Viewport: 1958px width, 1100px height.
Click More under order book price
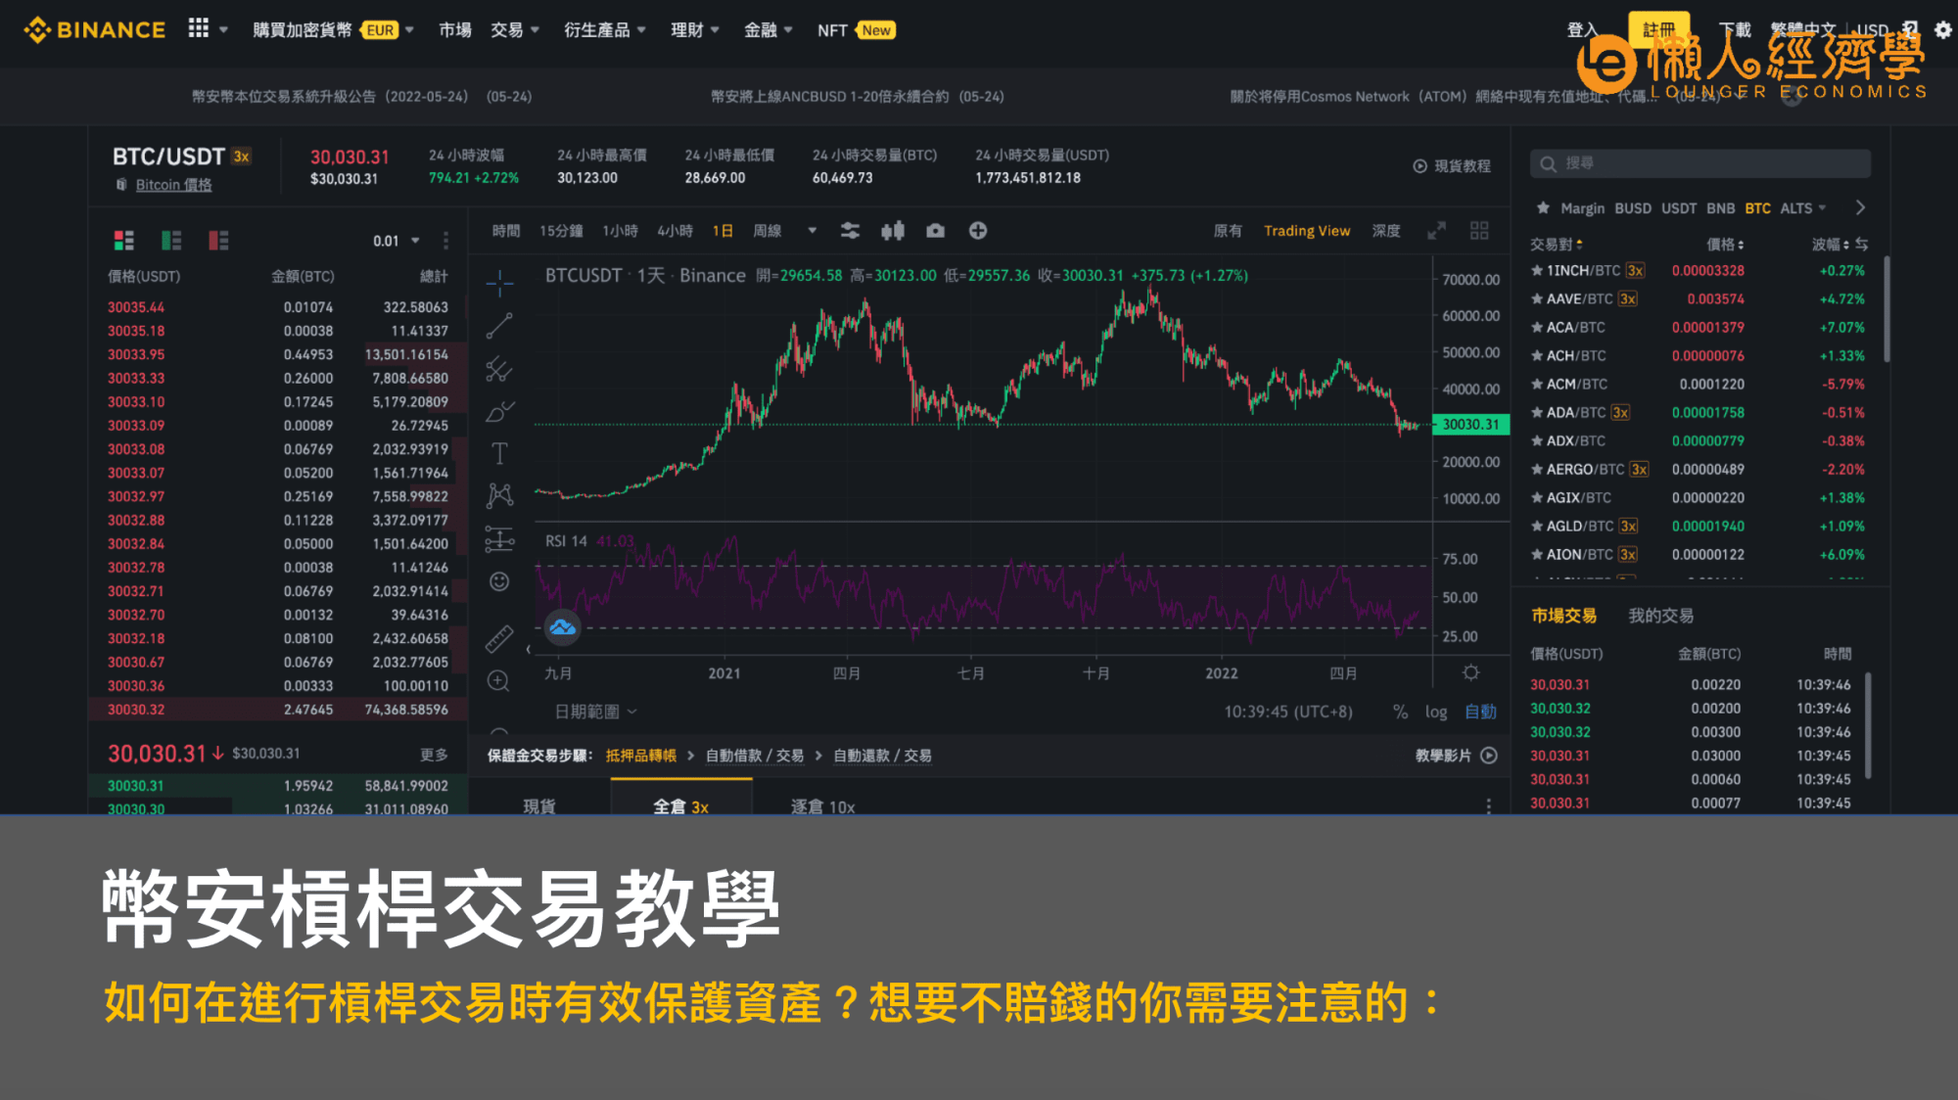pos(434,755)
